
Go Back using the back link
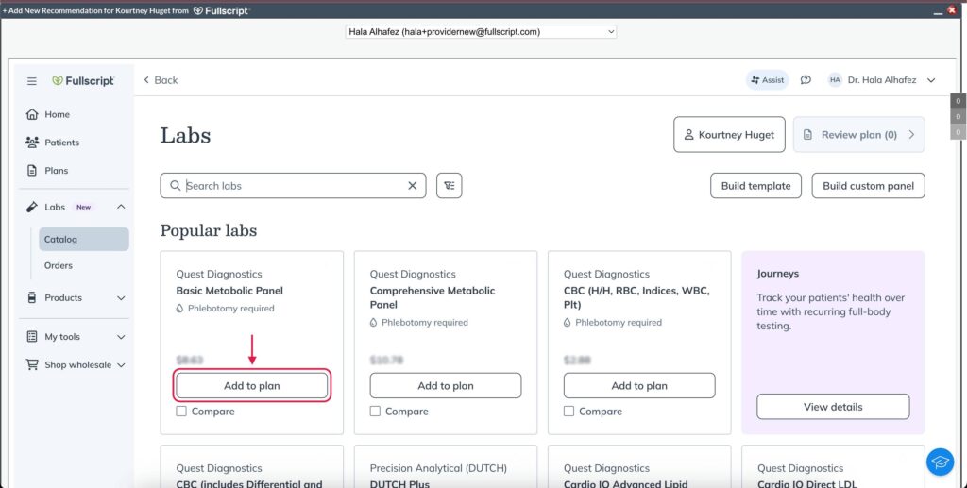161,80
